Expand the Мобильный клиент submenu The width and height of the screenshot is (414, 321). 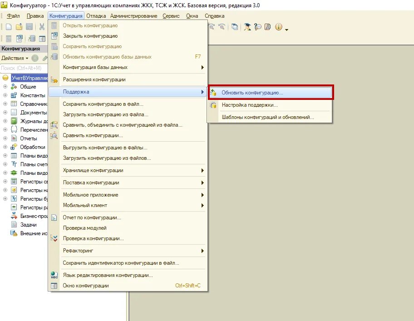128,205
